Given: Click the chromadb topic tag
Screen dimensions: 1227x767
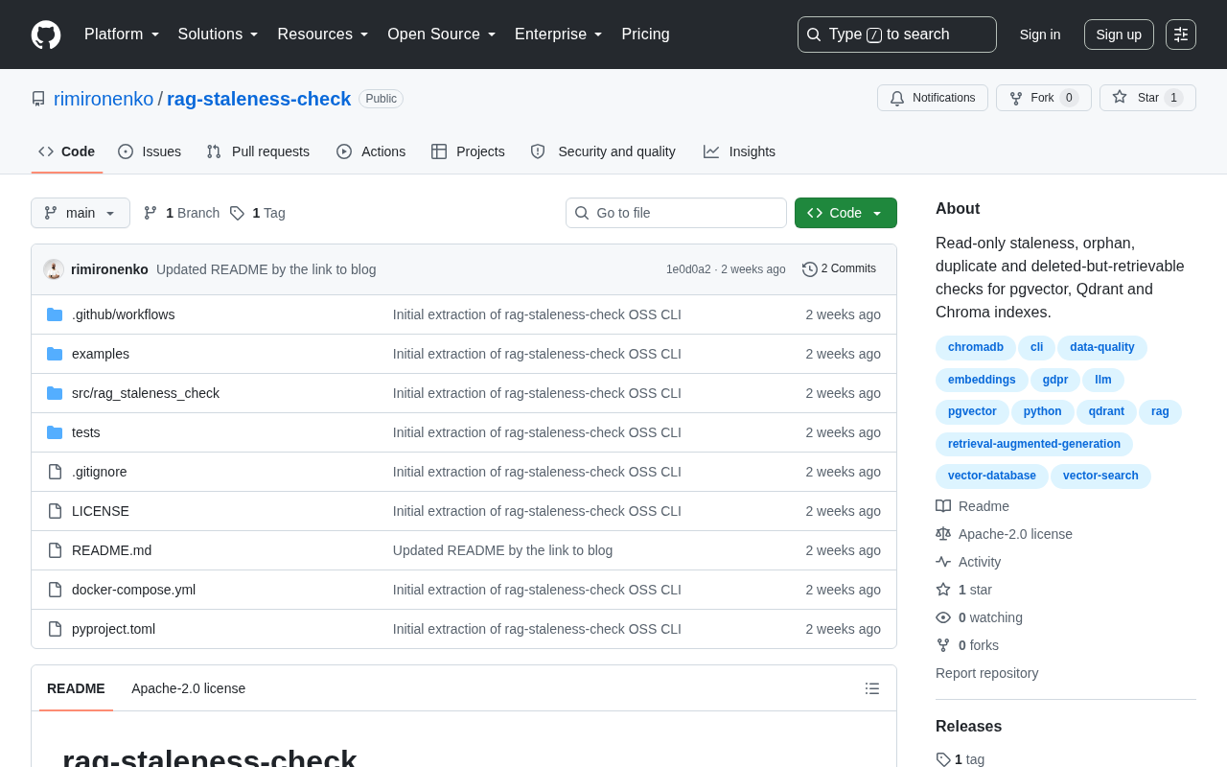Looking at the screenshot, I should click(x=976, y=347).
